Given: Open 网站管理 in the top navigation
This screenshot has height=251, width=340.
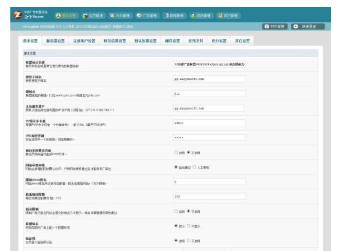Looking at the screenshot, I should [201, 15].
